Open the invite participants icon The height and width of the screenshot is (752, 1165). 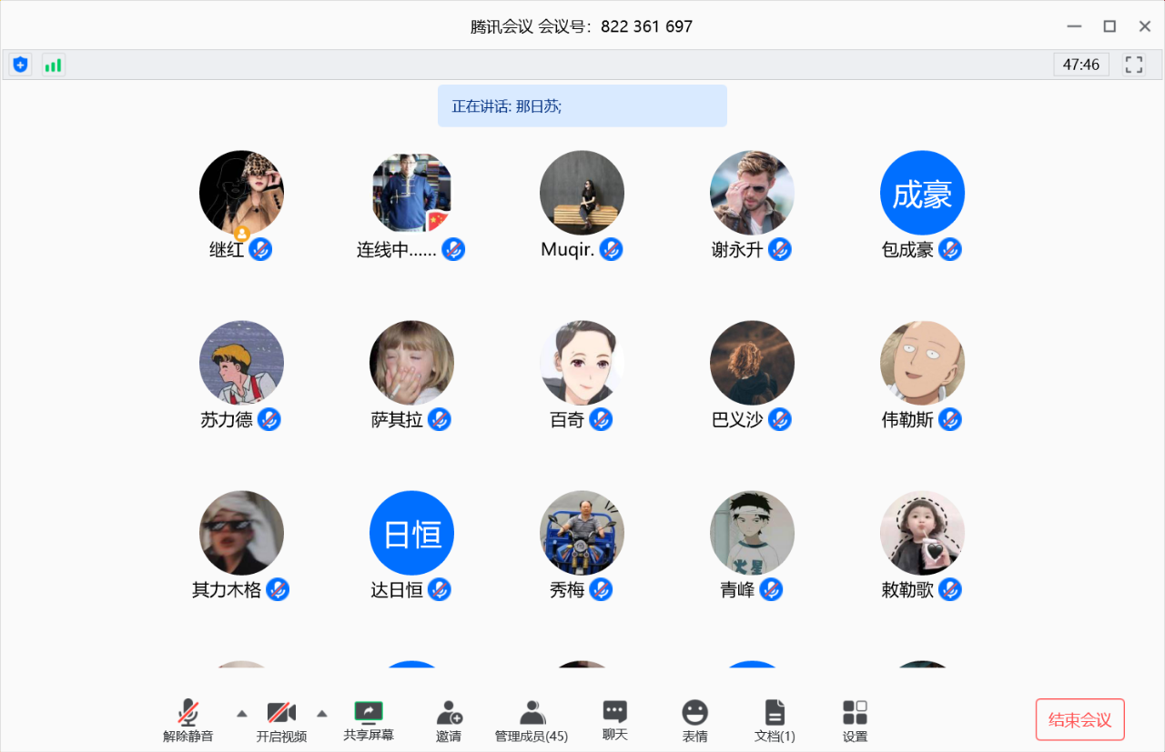point(449,721)
